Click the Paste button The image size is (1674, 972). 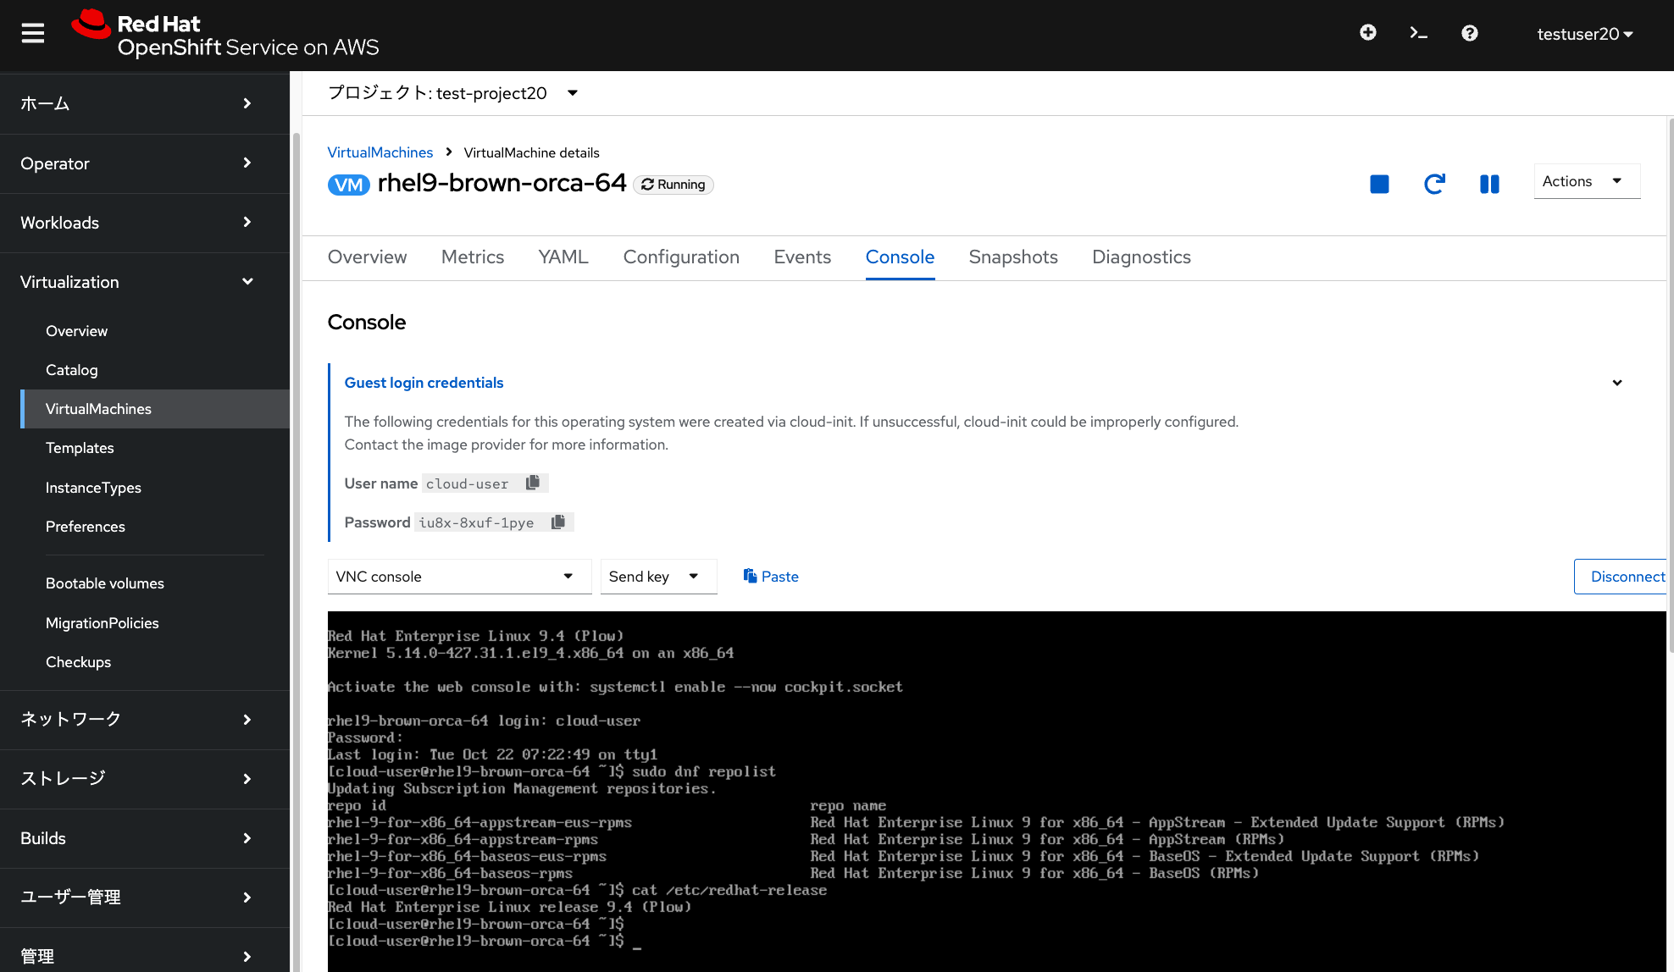(x=771, y=577)
